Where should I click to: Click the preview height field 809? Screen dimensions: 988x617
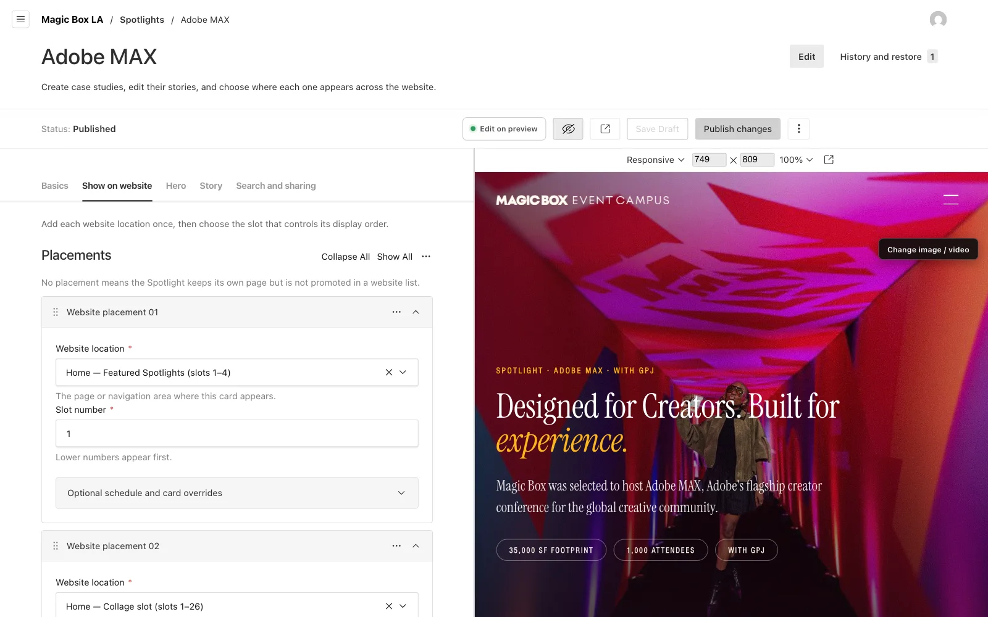757,160
